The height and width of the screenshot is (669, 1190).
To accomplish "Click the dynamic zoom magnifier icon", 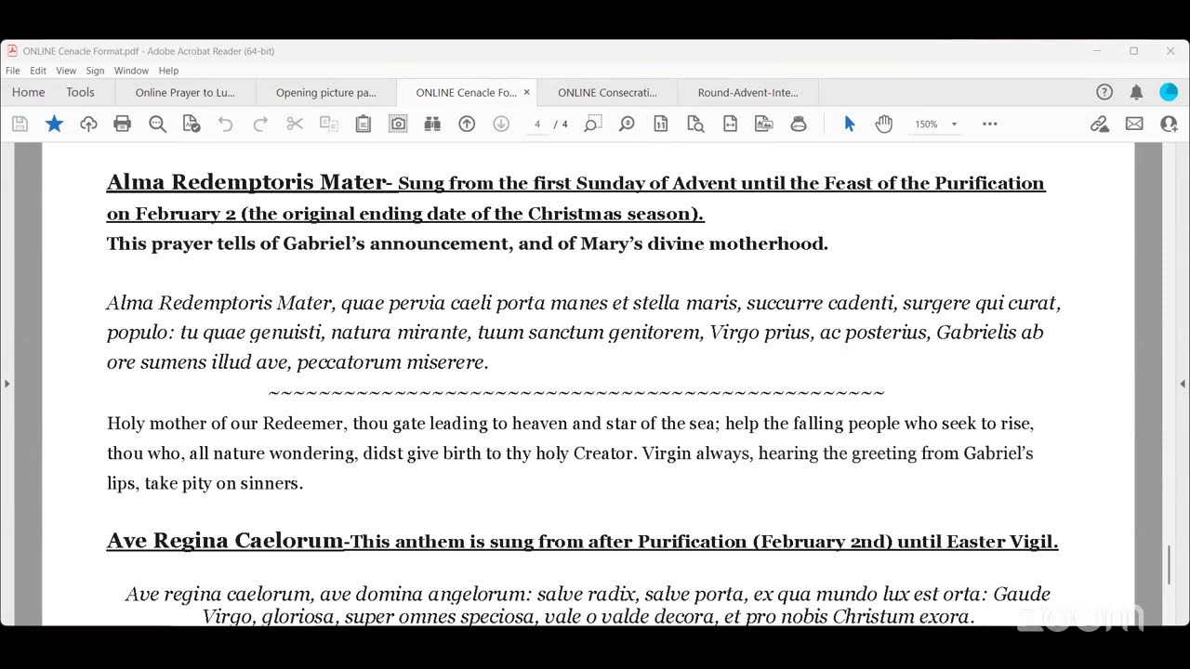I will 627,124.
